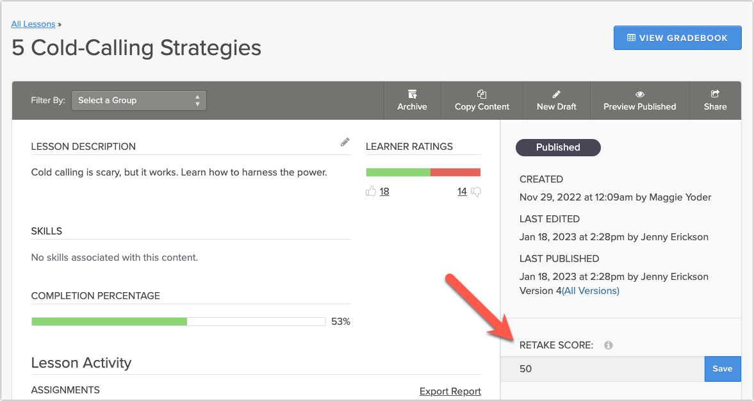The height and width of the screenshot is (401, 754).
Task: Click the Created date by Maggie Yoder
Action: point(616,197)
